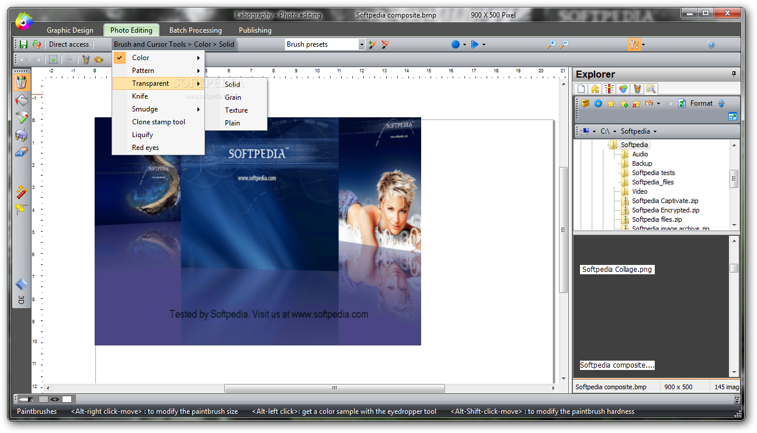The image size is (757, 433).
Task: Select the magic wand tool
Action: [x=22, y=191]
